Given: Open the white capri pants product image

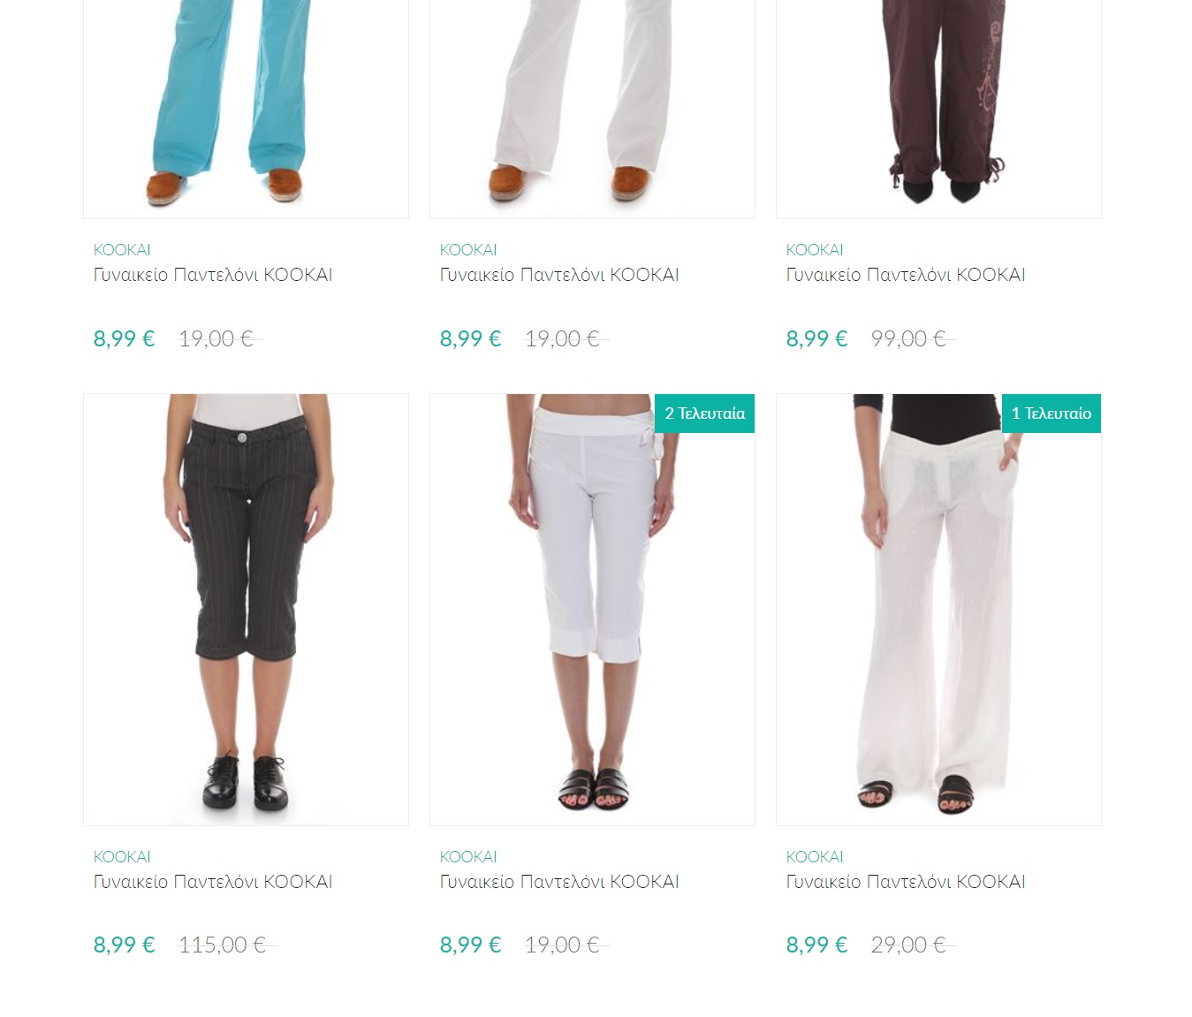Looking at the screenshot, I should [x=592, y=610].
